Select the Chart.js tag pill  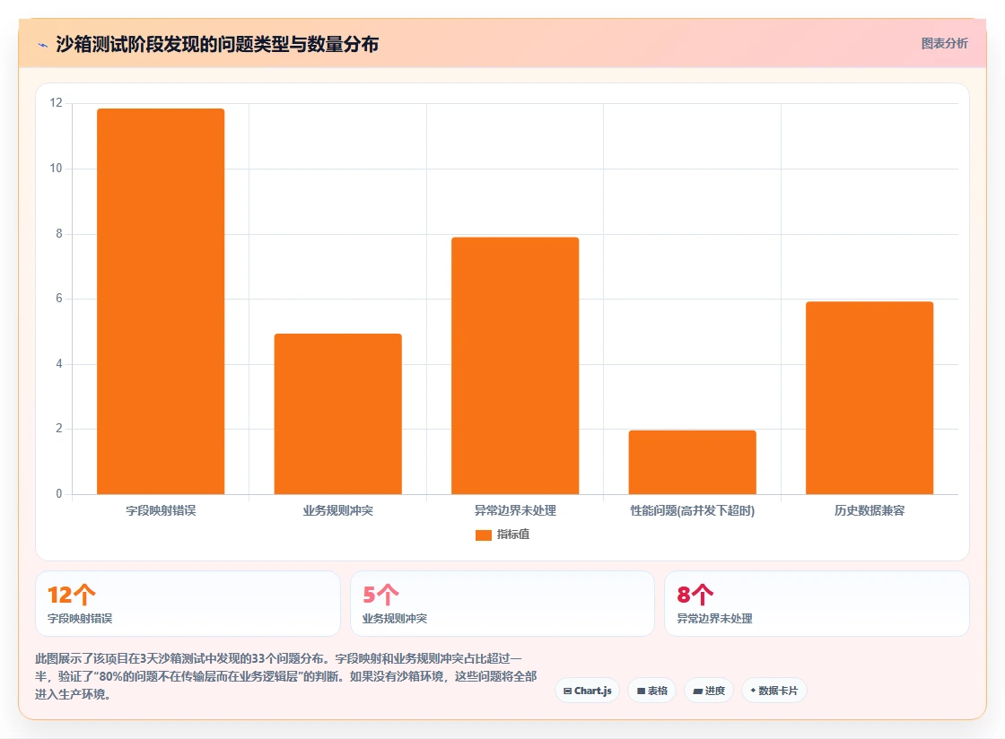(x=587, y=691)
